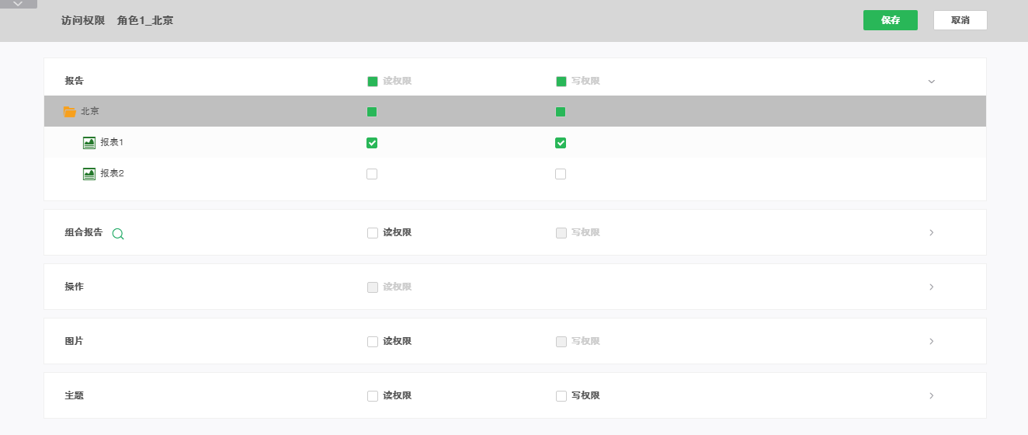
Task: Uncheck read permission for 报表1
Action: 372,143
